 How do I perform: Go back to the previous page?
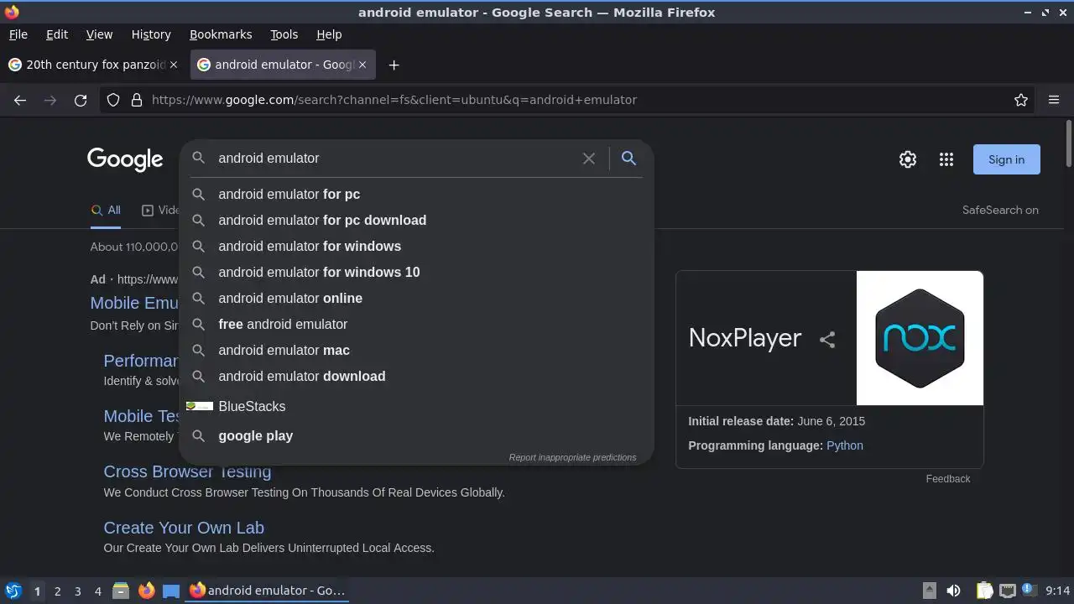click(x=20, y=100)
